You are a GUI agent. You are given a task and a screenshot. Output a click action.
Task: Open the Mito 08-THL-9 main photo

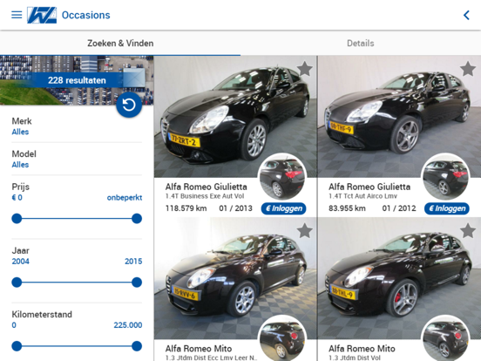pos(399,278)
